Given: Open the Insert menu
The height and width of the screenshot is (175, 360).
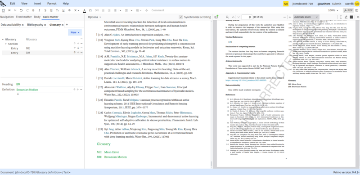Looking at the screenshot, I should click(x=37, y=4).
